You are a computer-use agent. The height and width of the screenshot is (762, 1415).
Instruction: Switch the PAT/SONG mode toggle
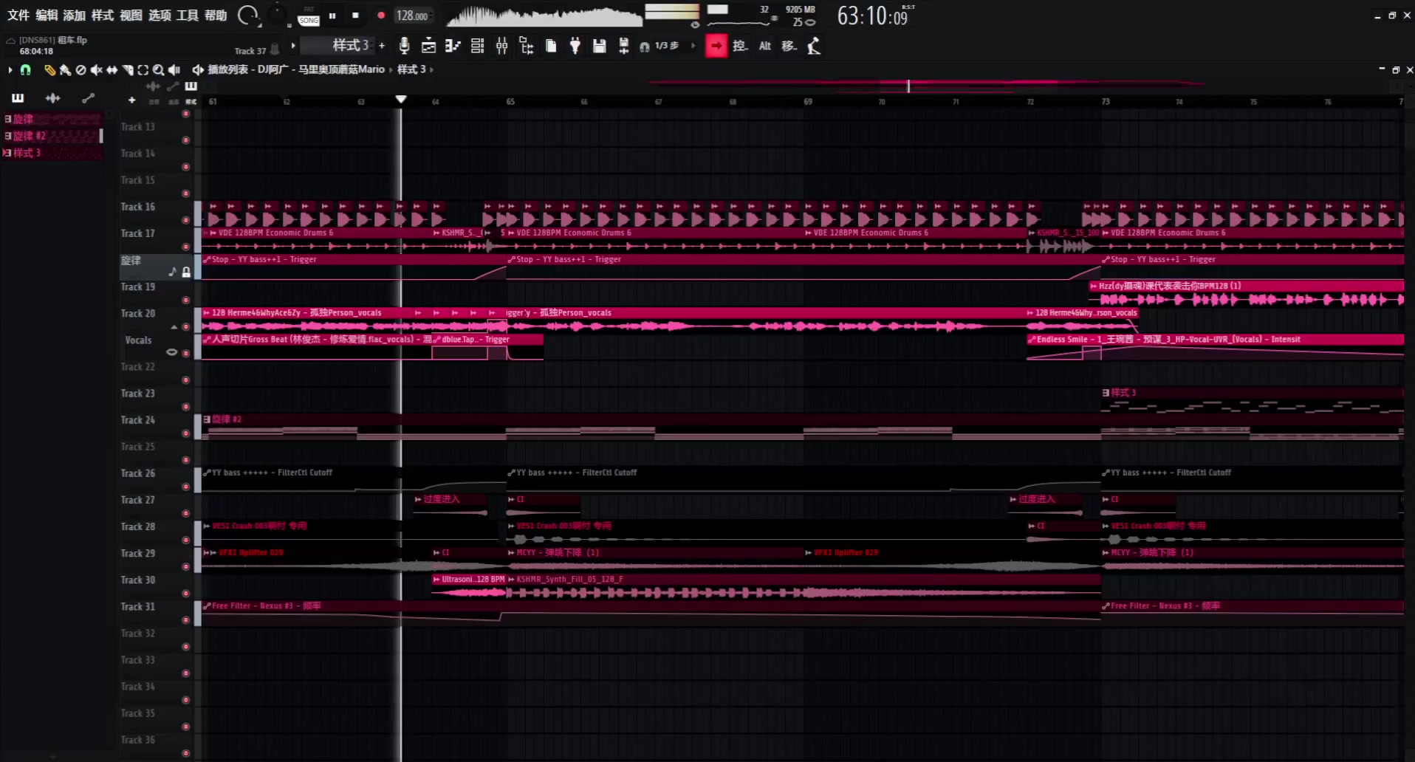click(x=308, y=16)
